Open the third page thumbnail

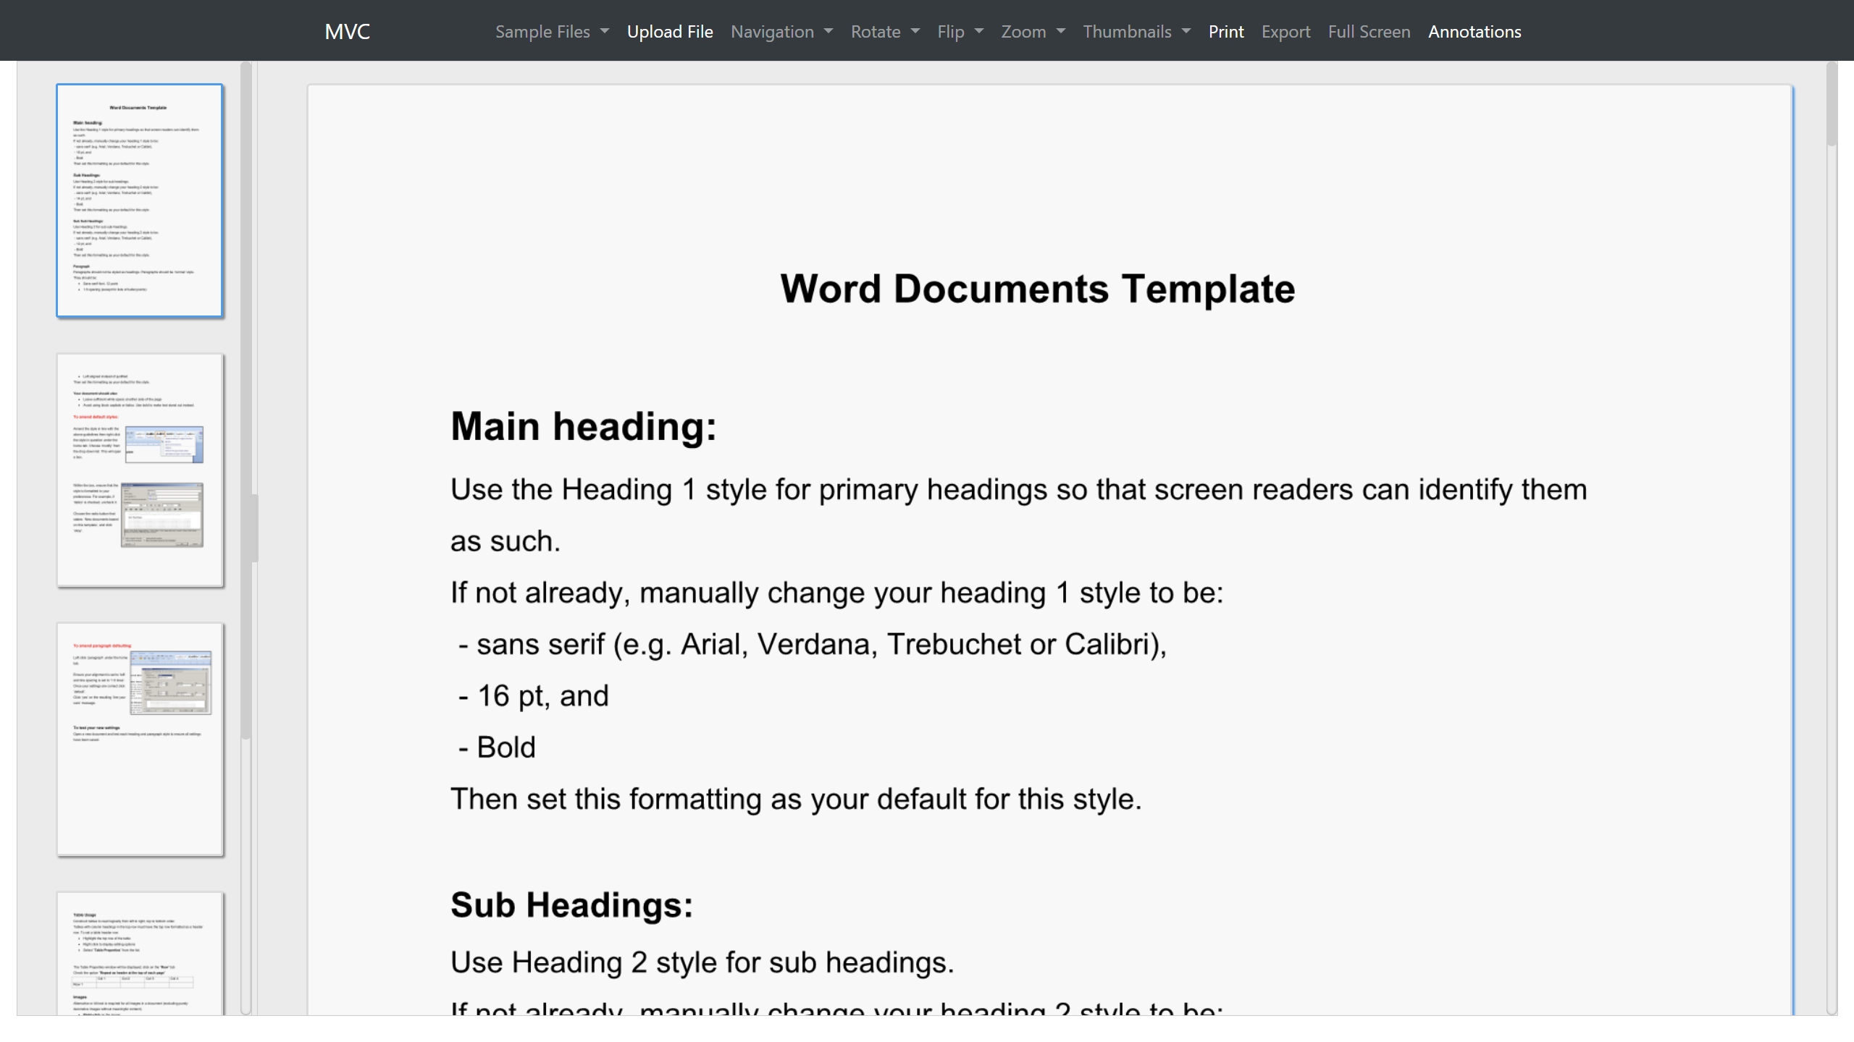[x=140, y=740]
